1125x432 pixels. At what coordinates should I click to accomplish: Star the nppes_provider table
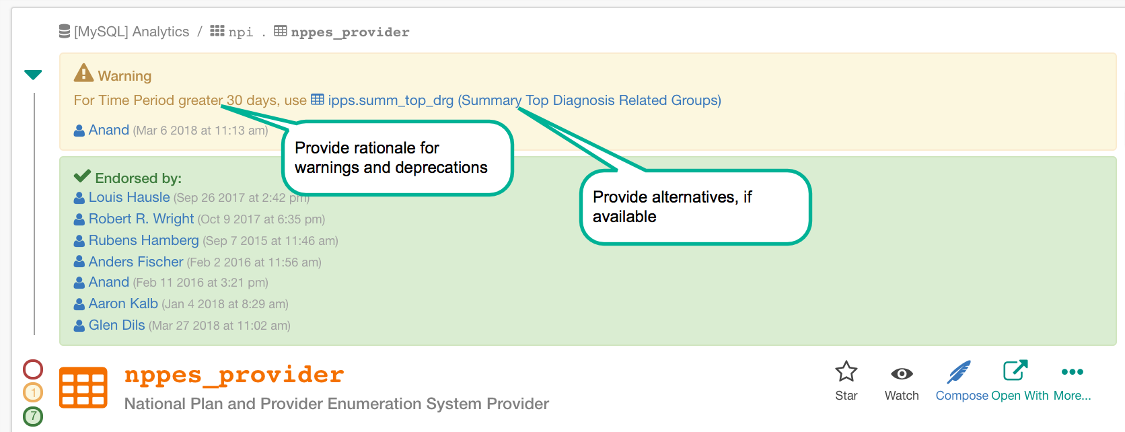coord(846,381)
